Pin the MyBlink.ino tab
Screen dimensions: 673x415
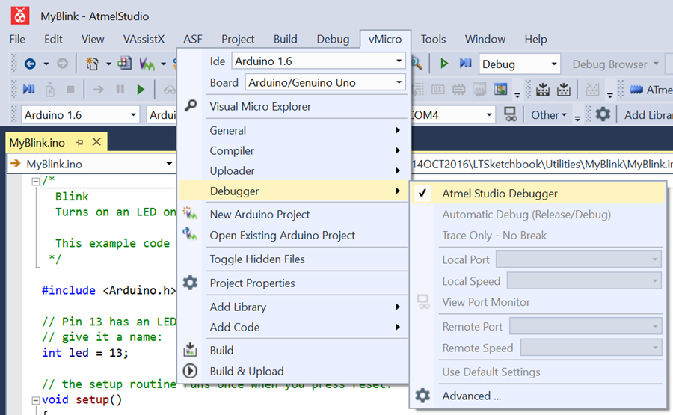(x=79, y=142)
